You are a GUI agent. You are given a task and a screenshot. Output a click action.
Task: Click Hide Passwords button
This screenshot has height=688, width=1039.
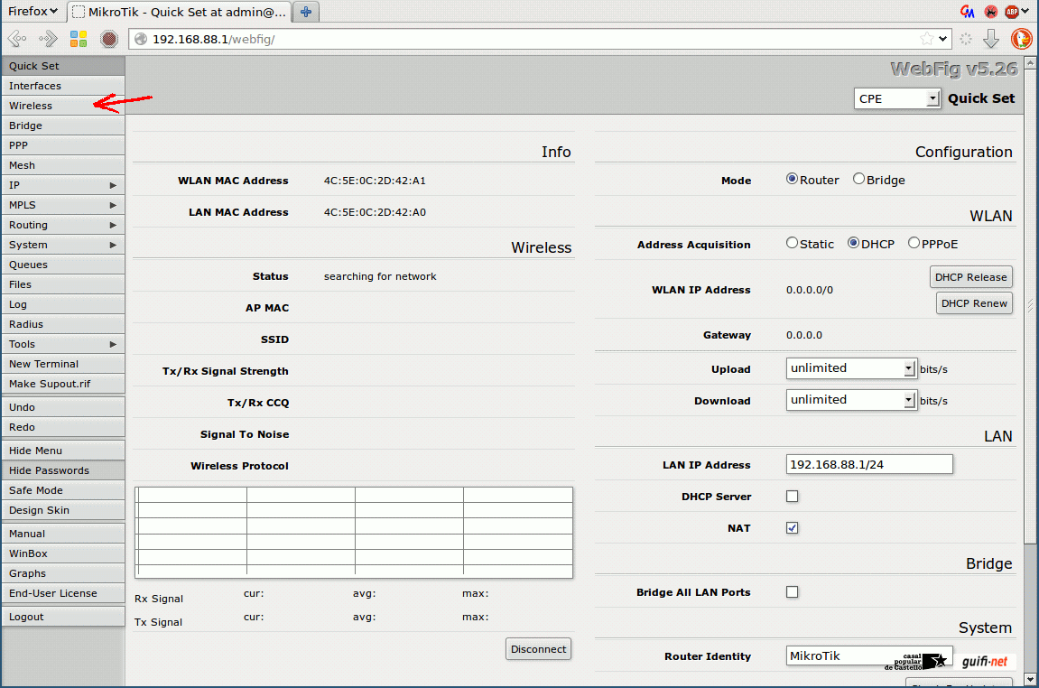tap(62, 470)
